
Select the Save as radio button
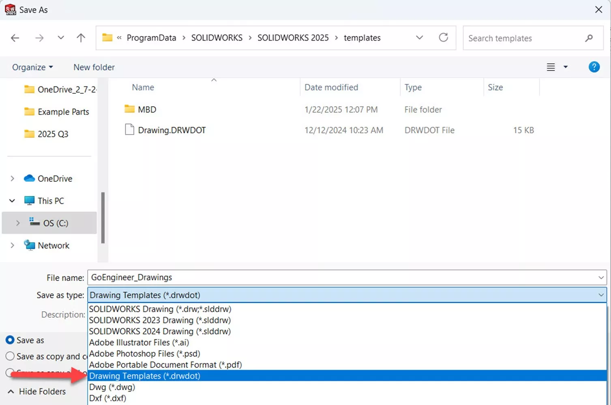[x=10, y=340]
